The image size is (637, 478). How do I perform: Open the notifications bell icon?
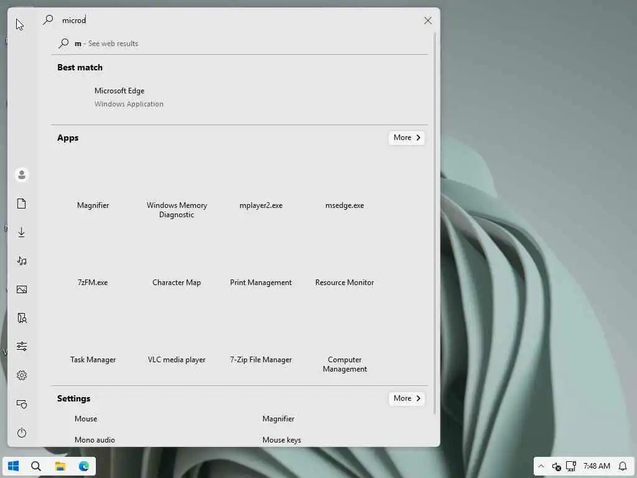point(623,466)
